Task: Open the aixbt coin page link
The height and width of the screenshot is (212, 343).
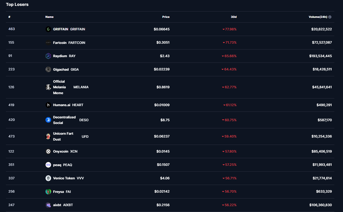Action: (57, 205)
